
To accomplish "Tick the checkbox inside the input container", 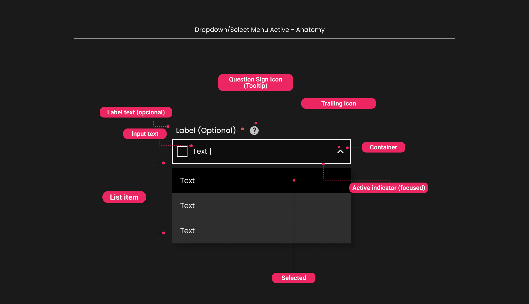I will pos(182,151).
